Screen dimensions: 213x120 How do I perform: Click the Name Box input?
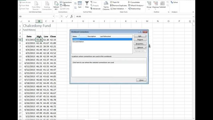[x=36, y=16]
